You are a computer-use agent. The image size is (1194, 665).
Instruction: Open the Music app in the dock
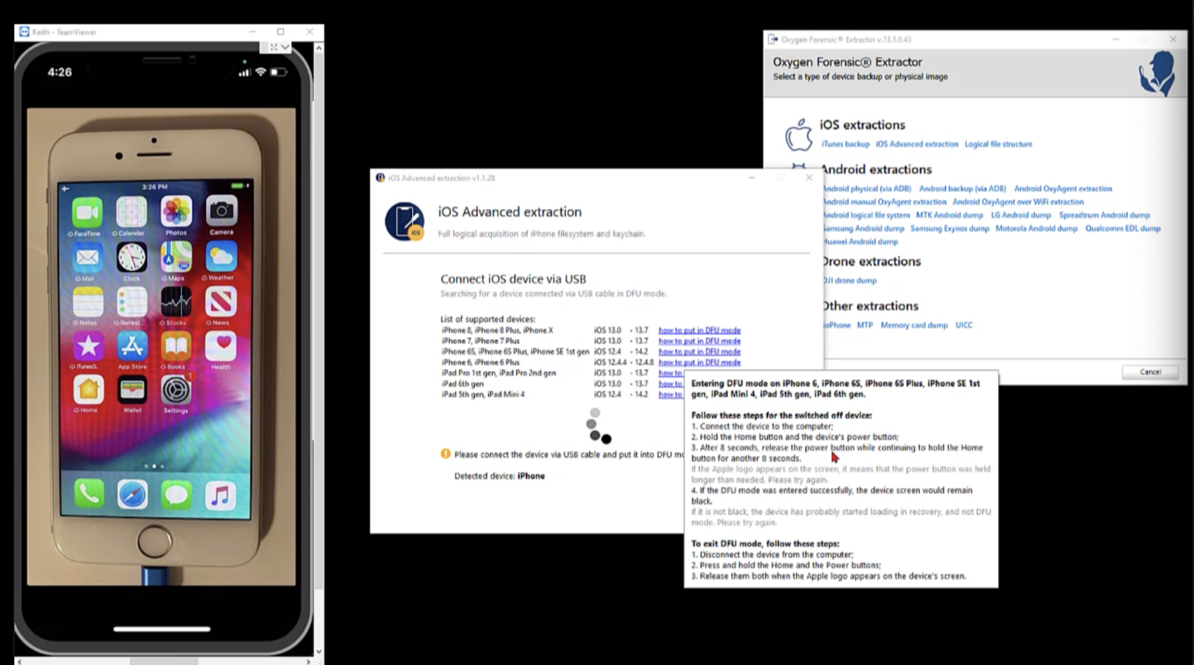pos(221,494)
